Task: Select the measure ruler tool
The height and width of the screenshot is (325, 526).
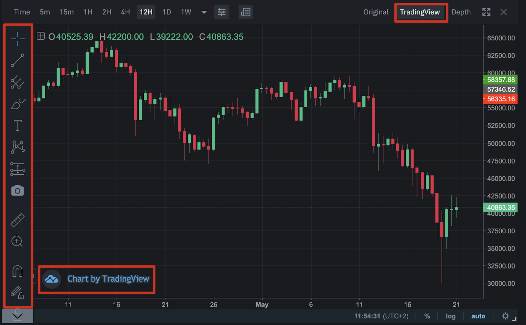Action: coord(18,219)
